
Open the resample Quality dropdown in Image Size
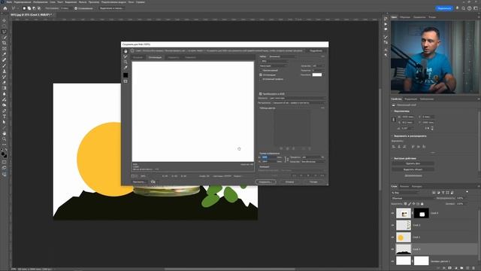(313, 162)
